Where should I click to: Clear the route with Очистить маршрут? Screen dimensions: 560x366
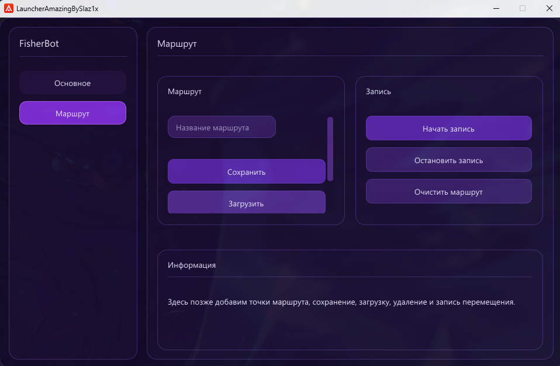click(448, 191)
